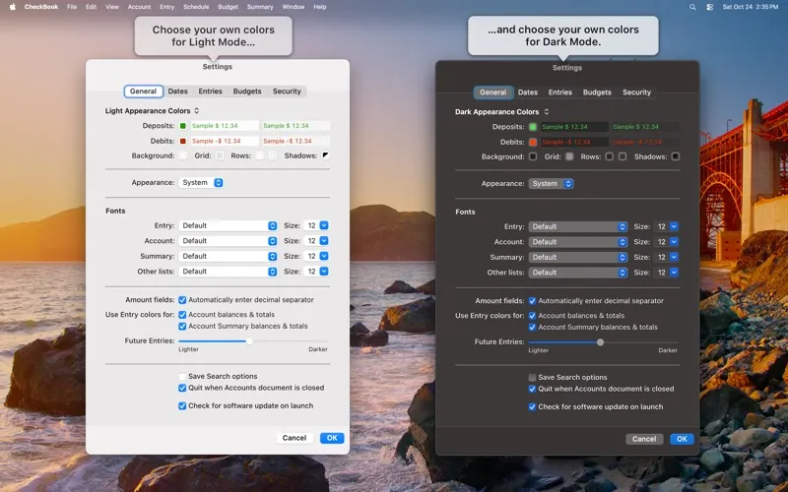The height and width of the screenshot is (492, 788).
Task: Click menu bar clock Sat Oct 24
Action: click(x=751, y=7)
